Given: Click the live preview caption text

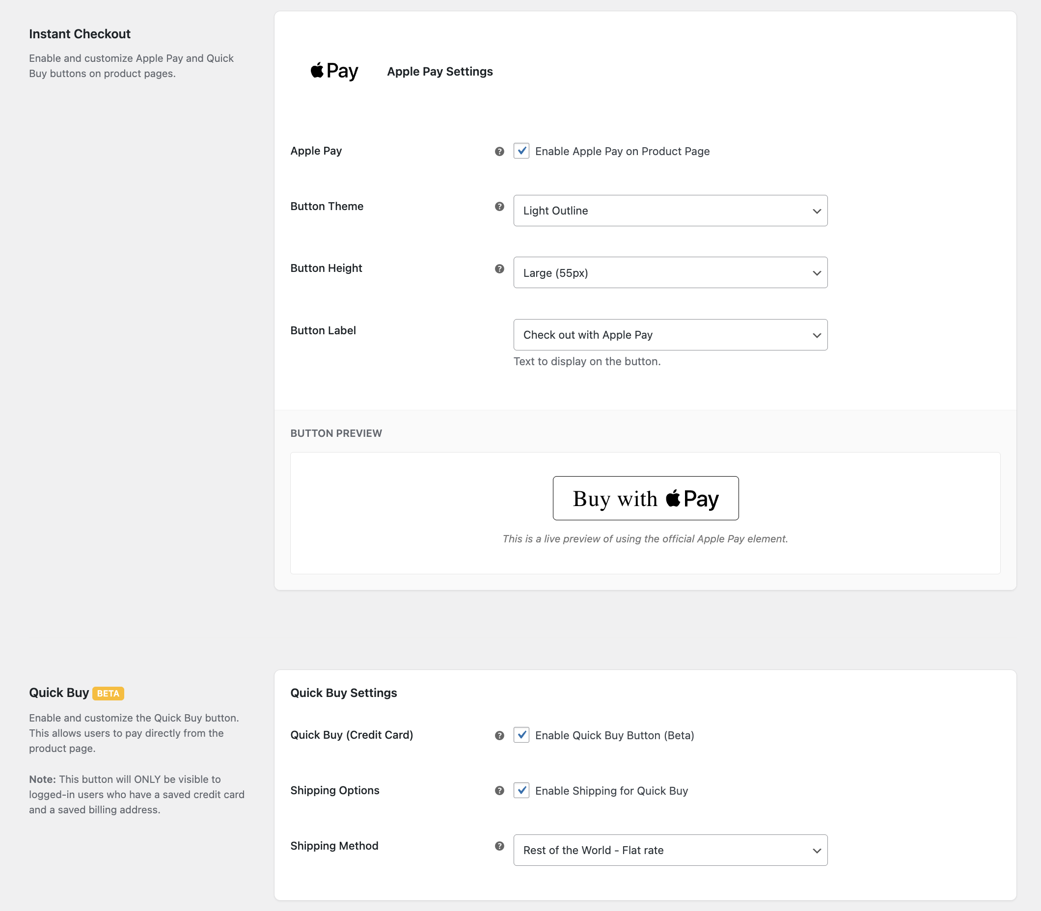Looking at the screenshot, I should click(x=645, y=539).
